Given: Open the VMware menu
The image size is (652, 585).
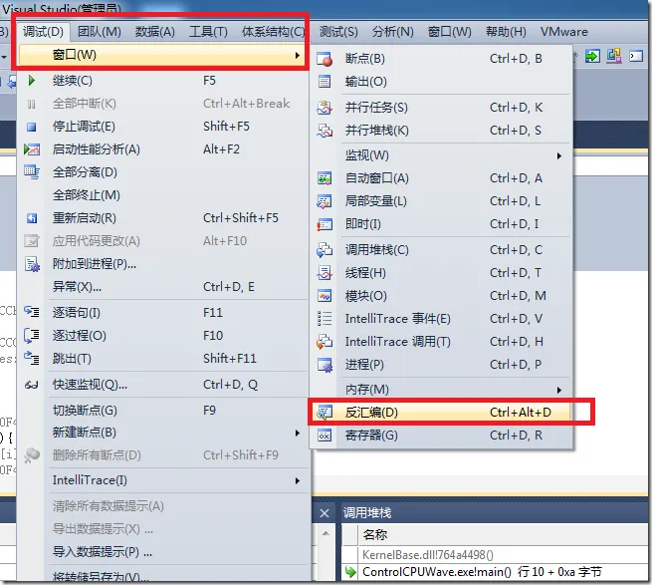Looking at the screenshot, I should [563, 32].
